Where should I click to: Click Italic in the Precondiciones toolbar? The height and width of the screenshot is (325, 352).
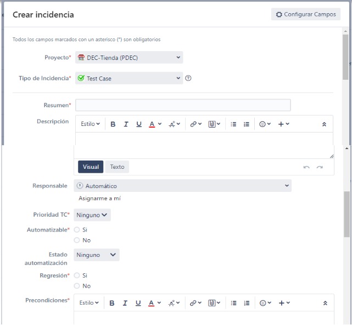tap(125, 303)
